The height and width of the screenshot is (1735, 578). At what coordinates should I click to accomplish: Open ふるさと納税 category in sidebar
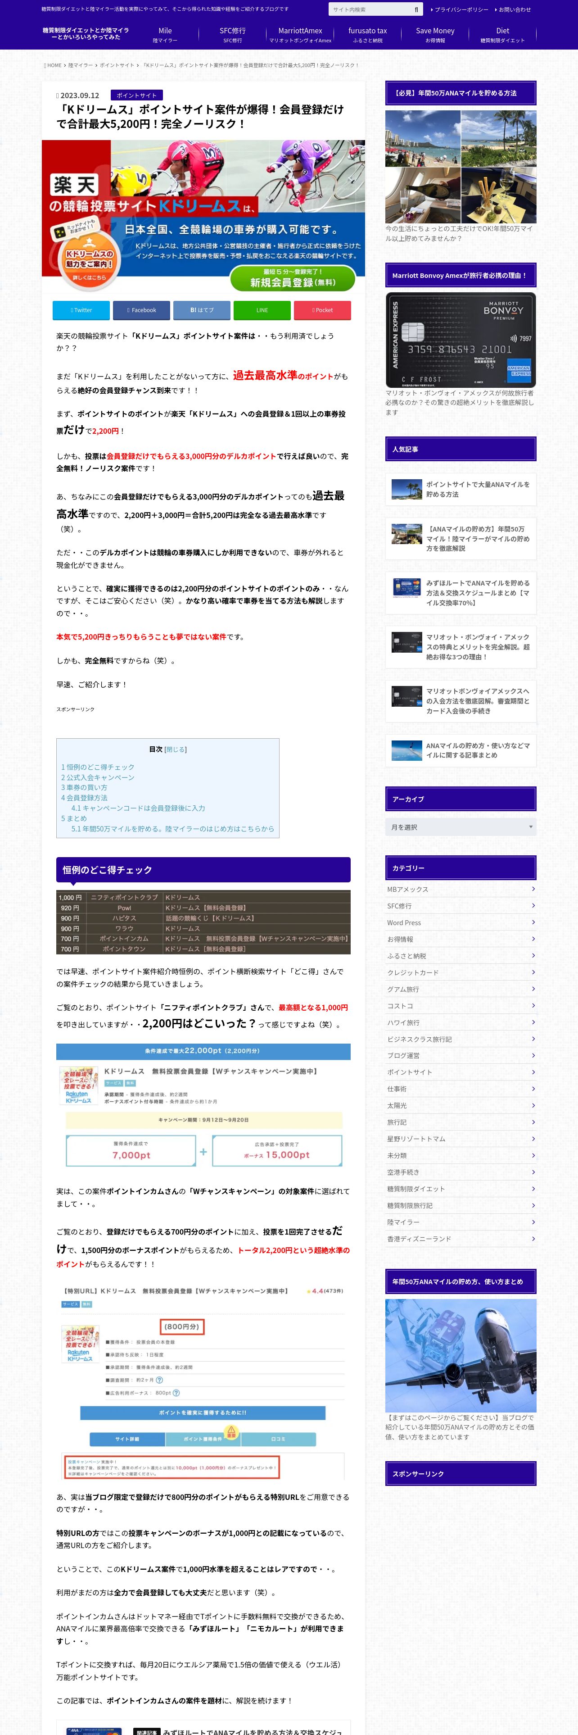tap(460, 956)
